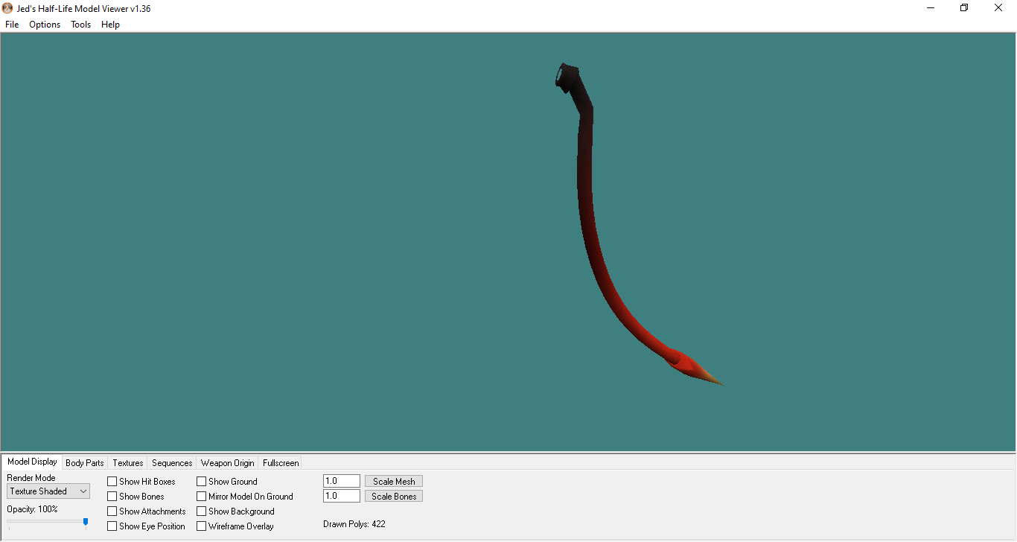Enable Show Ground checkbox
The image size is (1017, 542).
[x=202, y=482]
